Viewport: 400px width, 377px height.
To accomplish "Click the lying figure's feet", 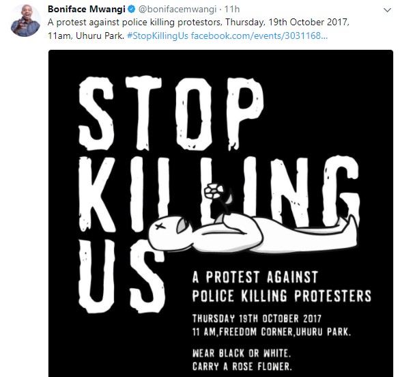I will pyautogui.click(x=349, y=225).
